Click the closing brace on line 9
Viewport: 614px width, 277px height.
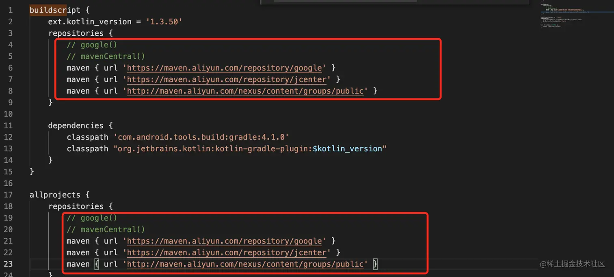[x=50, y=102]
